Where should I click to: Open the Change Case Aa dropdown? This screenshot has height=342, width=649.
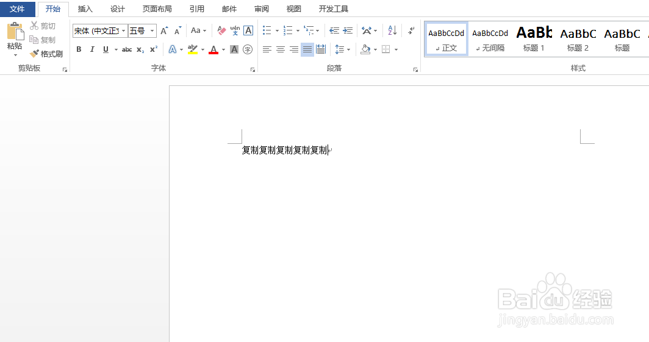click(x=198, y=30)
